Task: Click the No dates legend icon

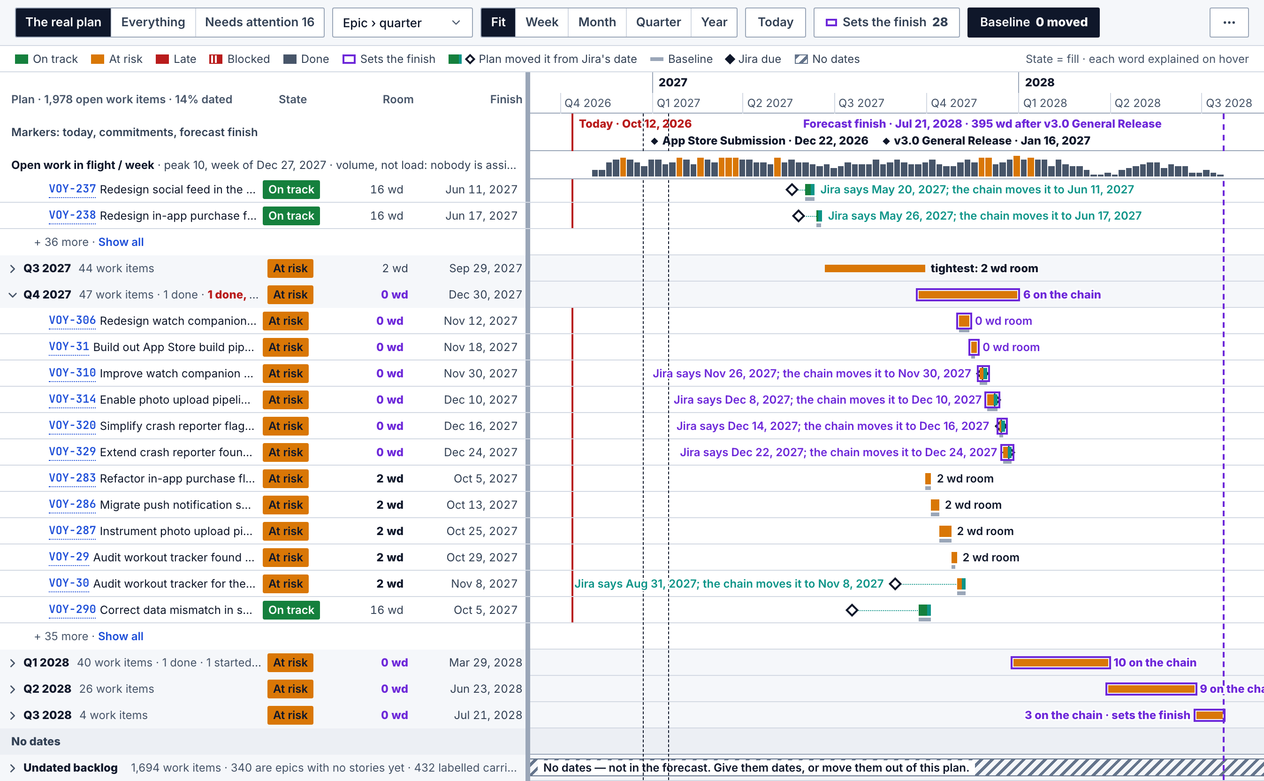Action: tap(801, 59)
